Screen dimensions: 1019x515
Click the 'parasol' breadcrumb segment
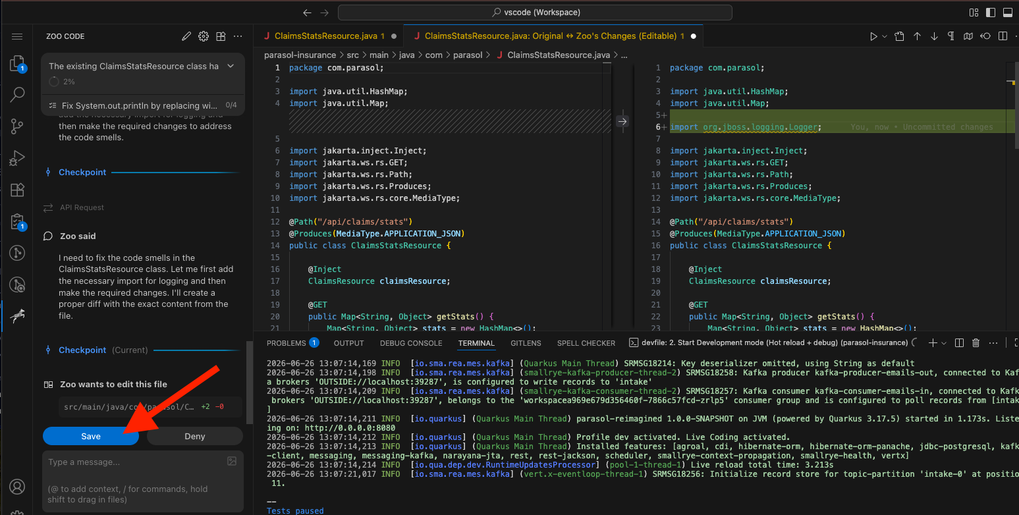[468, 55]
